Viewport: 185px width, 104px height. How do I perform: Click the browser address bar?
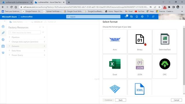click(x=86, y=7)
